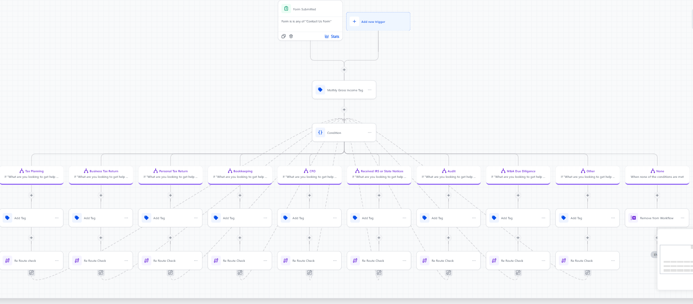693x304 pixels.
Task: Select the CFO branch
Action: click(x=309, y=175)
